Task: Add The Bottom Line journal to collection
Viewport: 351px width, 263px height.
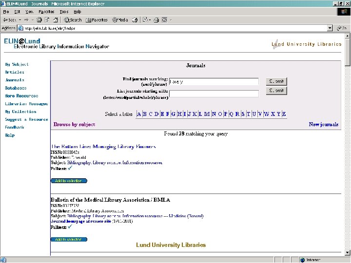Action: 69,181
